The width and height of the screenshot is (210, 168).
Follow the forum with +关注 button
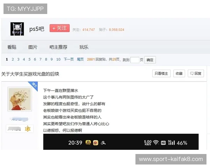click(59, 28)
